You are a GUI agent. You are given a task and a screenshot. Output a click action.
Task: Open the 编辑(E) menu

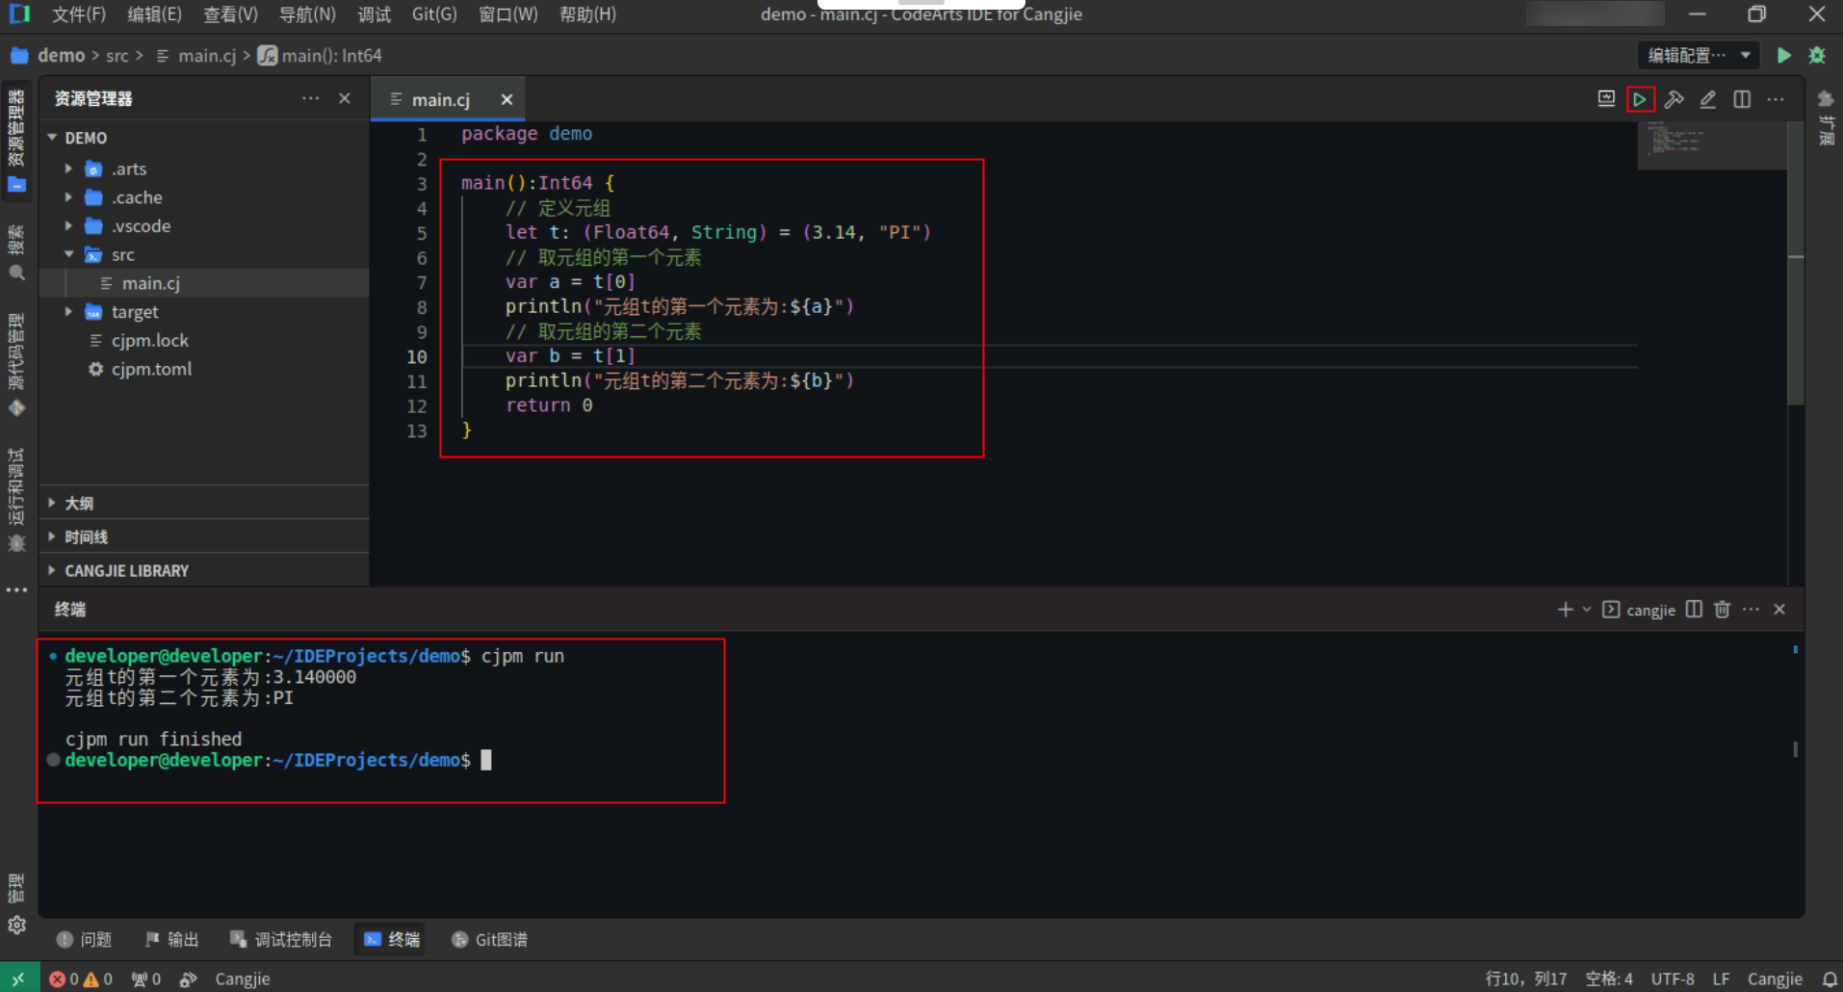[x=154, y=14]
